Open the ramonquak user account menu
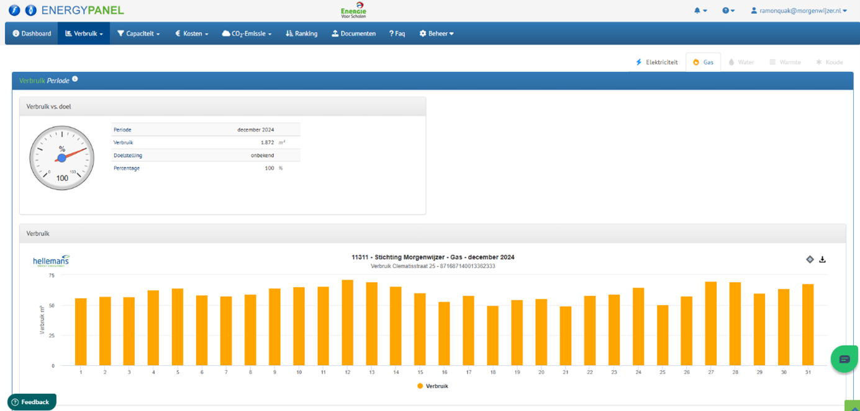Viewport: 860px width, 411px height. (799, 11)
